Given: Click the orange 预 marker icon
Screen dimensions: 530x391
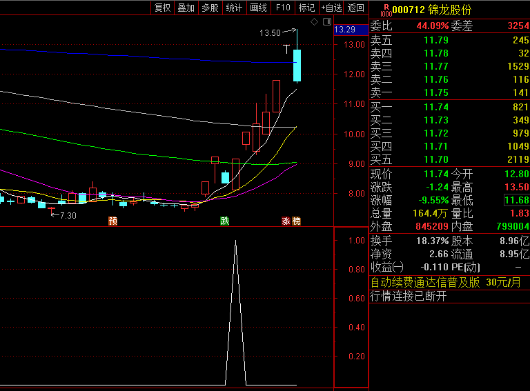Looking at the screenshot, I should pos(113,221).
